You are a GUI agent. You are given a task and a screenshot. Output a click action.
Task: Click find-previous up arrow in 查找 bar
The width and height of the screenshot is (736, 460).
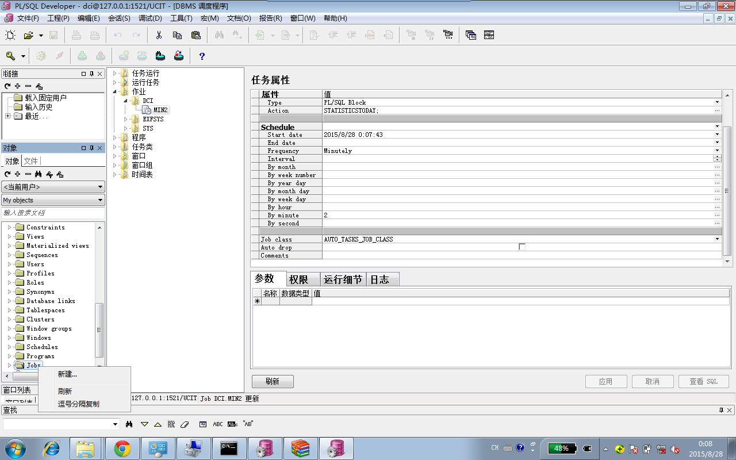(158, 424)
